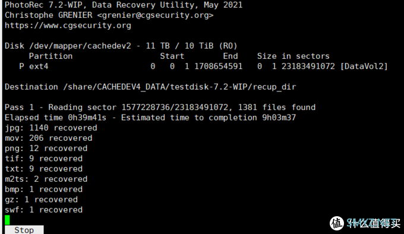Click the bmp: 1 recovered line
404x234 pixels.
[44, 189]
